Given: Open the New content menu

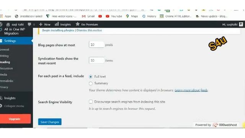Looking at the screenshot, I should click(45, 25).
